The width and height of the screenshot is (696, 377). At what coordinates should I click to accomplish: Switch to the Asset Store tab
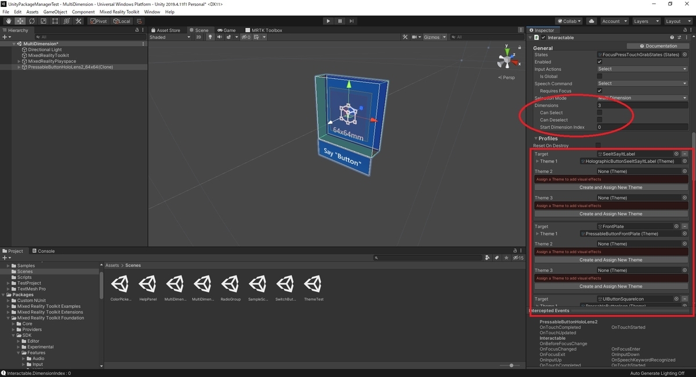click(165, 30)
